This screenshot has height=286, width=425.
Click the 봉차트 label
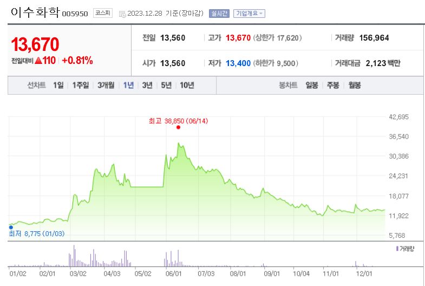tap(288, 86)
